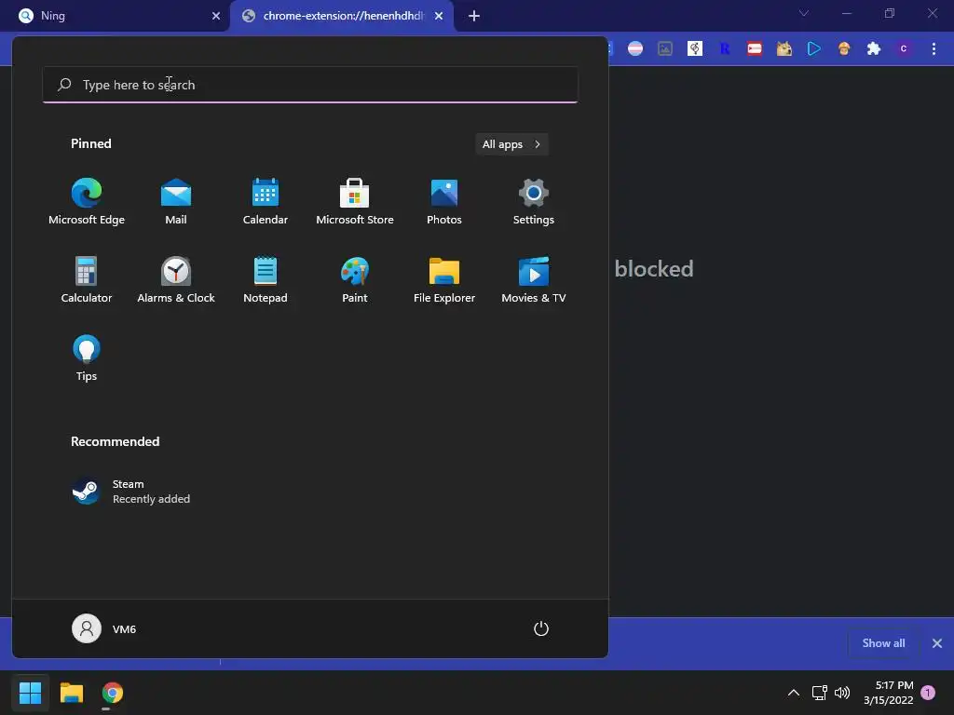Click the gender symbols extension icon
The height and width of the screenshot is (715, 954).
[695, 48]
